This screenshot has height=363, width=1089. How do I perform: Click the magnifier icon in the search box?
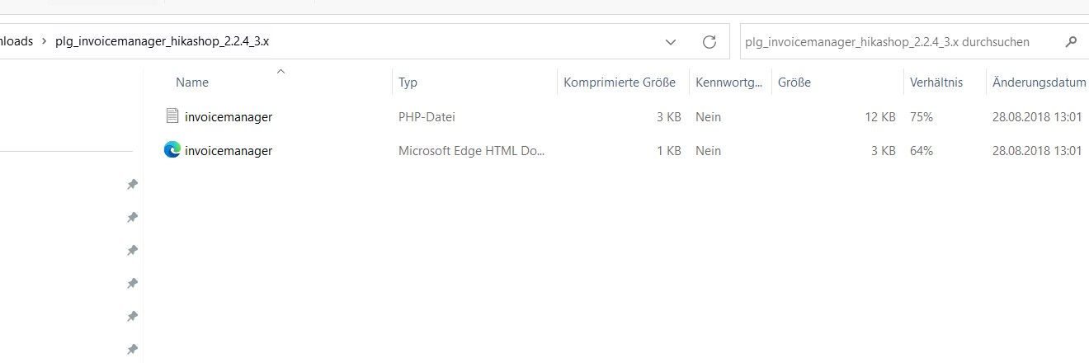pos(1071,42)
